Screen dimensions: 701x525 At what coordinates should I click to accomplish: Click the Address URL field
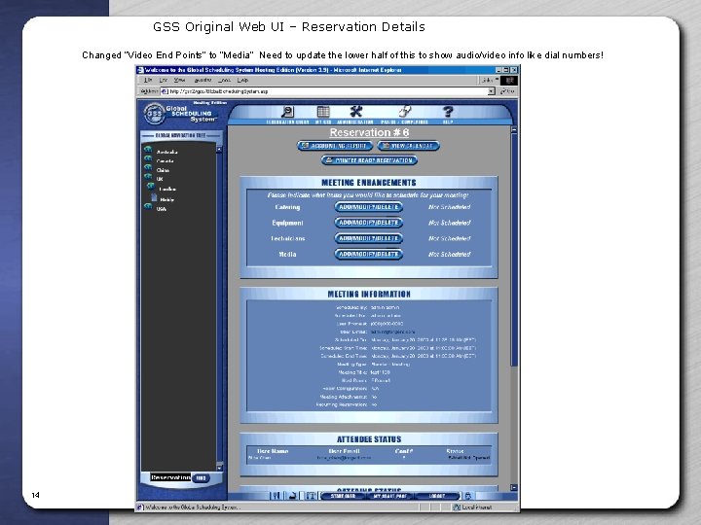(328, 91)
